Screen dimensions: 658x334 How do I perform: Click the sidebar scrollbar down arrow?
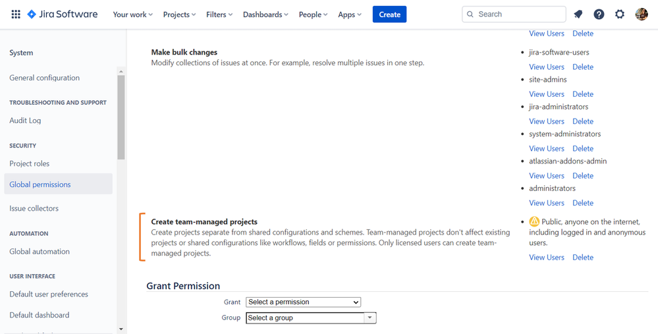pyautogui.click(x=121, y=329)
